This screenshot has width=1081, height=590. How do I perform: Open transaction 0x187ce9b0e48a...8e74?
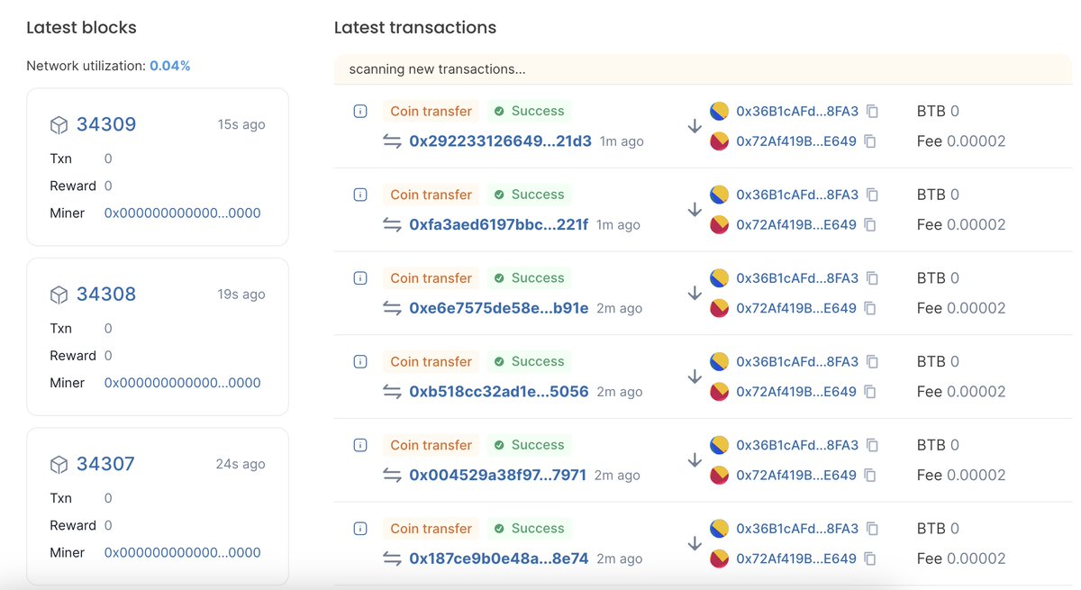[498, 558]
